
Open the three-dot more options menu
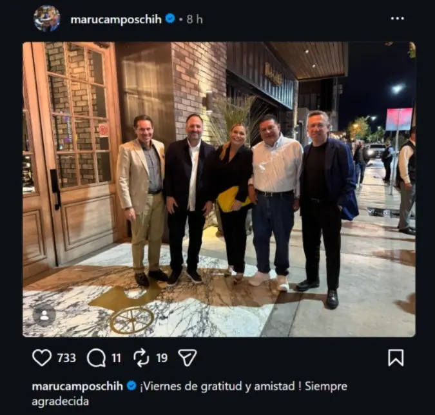point(397,19)
